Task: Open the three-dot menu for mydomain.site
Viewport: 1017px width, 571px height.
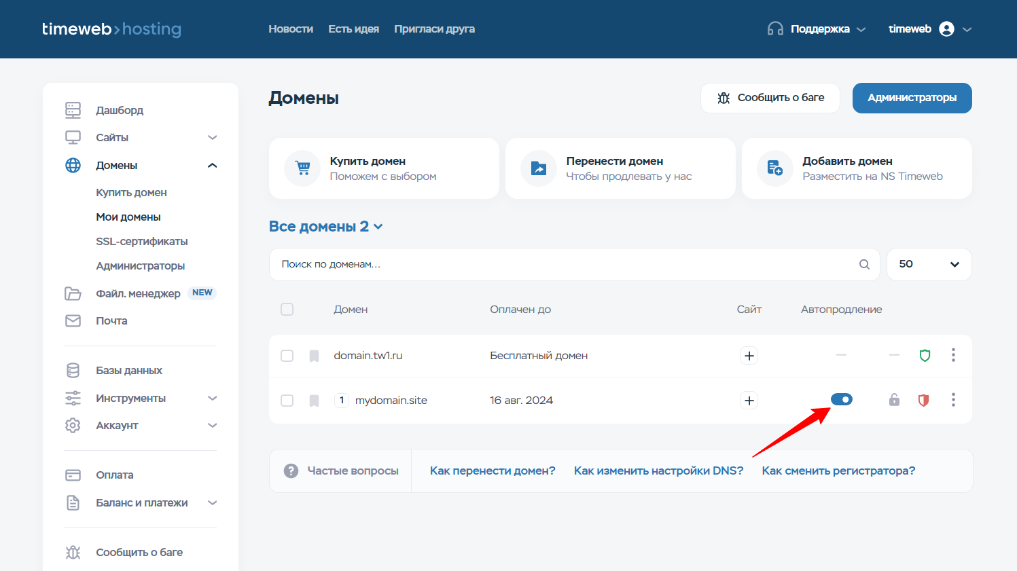Action: pos(953,400)
